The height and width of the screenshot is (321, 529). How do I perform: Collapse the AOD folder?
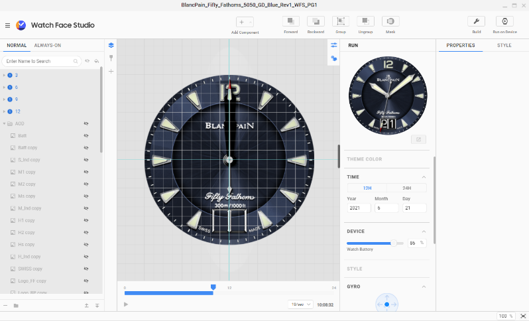coord(4,123)
